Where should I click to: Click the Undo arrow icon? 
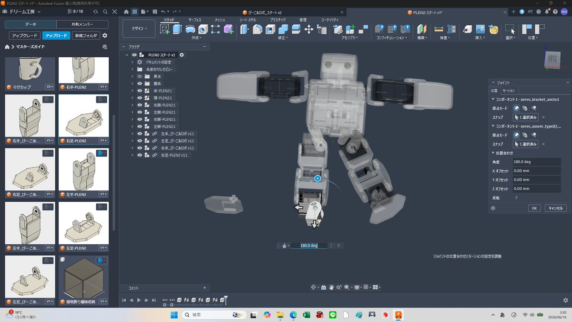(x=163, y=11)
